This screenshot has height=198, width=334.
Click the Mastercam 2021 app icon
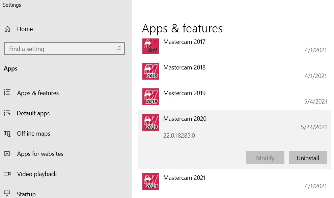[x=151, y=181]
